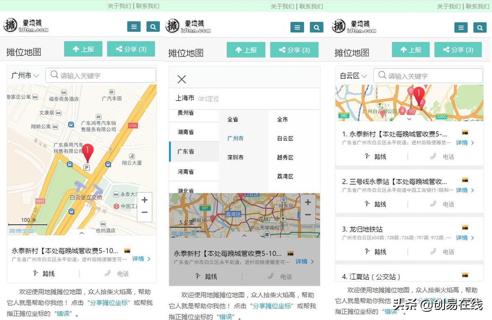Select 全省 option in the city column
Image resolution: width=492 pixels, height=320 pixels.
pos(233,119)
